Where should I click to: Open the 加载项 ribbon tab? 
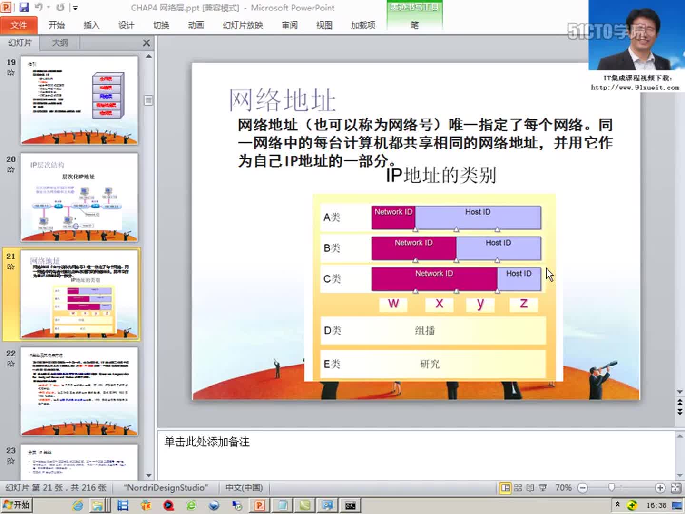click(363, 25)
